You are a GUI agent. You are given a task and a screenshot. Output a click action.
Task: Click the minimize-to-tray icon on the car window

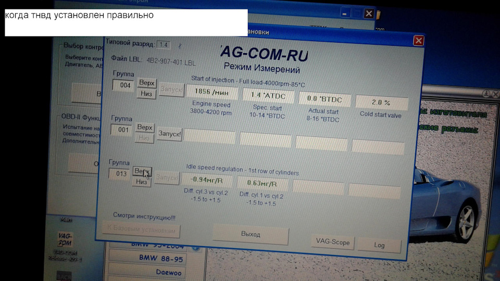click(x=485, y=94)
